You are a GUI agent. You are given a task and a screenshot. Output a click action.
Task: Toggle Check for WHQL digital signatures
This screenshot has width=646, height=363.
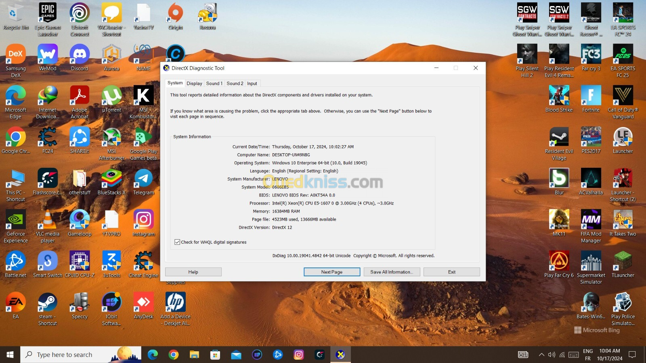point(177,242)
